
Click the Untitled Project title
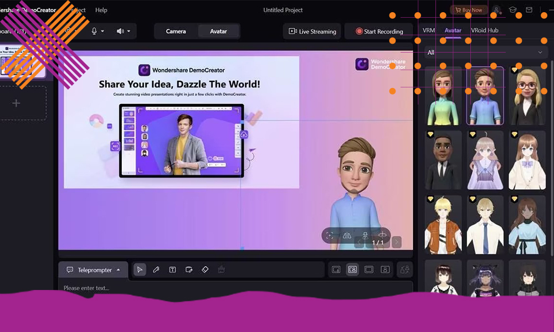283,10
